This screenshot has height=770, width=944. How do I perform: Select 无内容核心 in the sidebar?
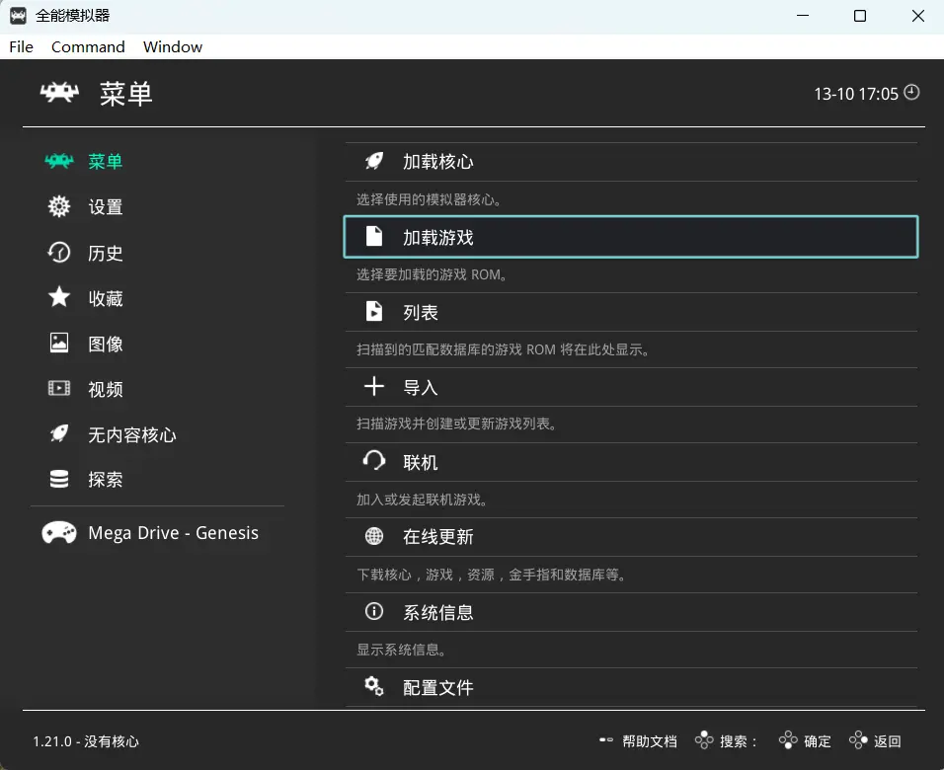click(x=131, y=434)
